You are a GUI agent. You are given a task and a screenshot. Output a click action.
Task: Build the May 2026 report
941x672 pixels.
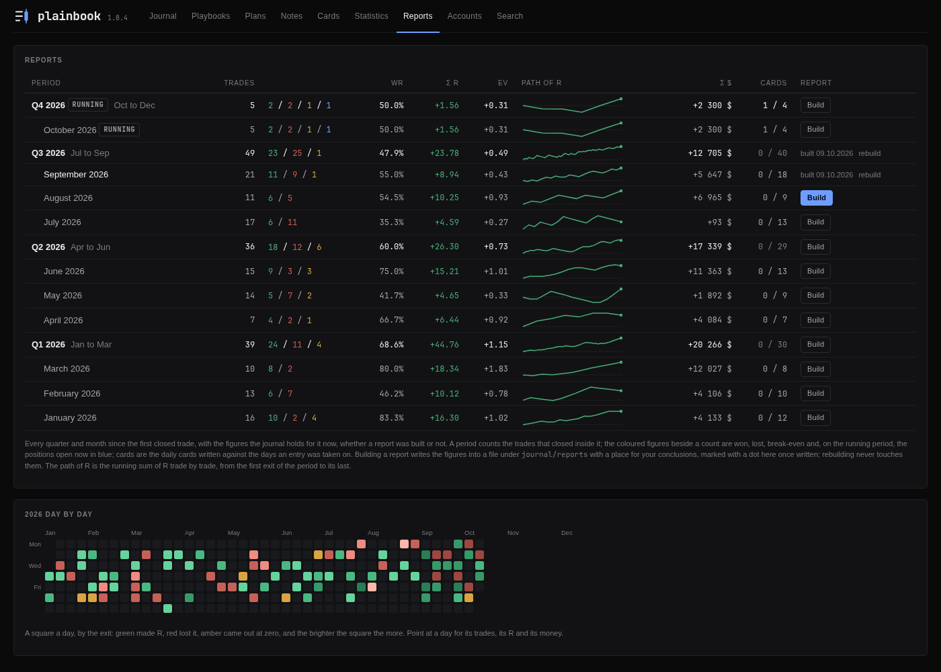pyautogui.click(x=815, y=296)
